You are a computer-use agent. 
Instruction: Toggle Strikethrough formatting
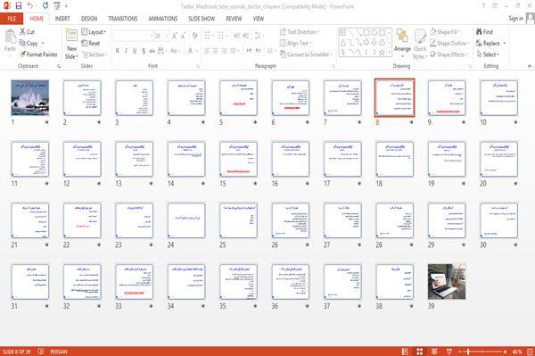[152, 51]
